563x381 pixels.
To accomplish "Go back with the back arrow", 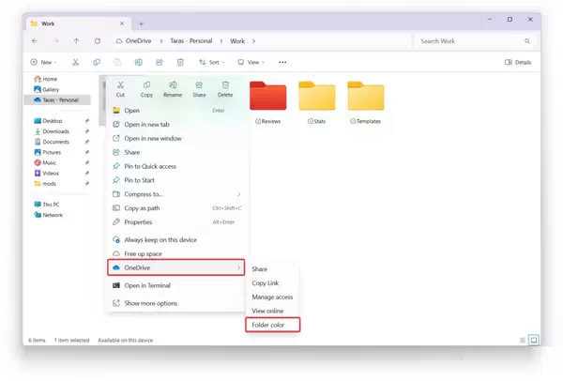I will pos(35,41).
